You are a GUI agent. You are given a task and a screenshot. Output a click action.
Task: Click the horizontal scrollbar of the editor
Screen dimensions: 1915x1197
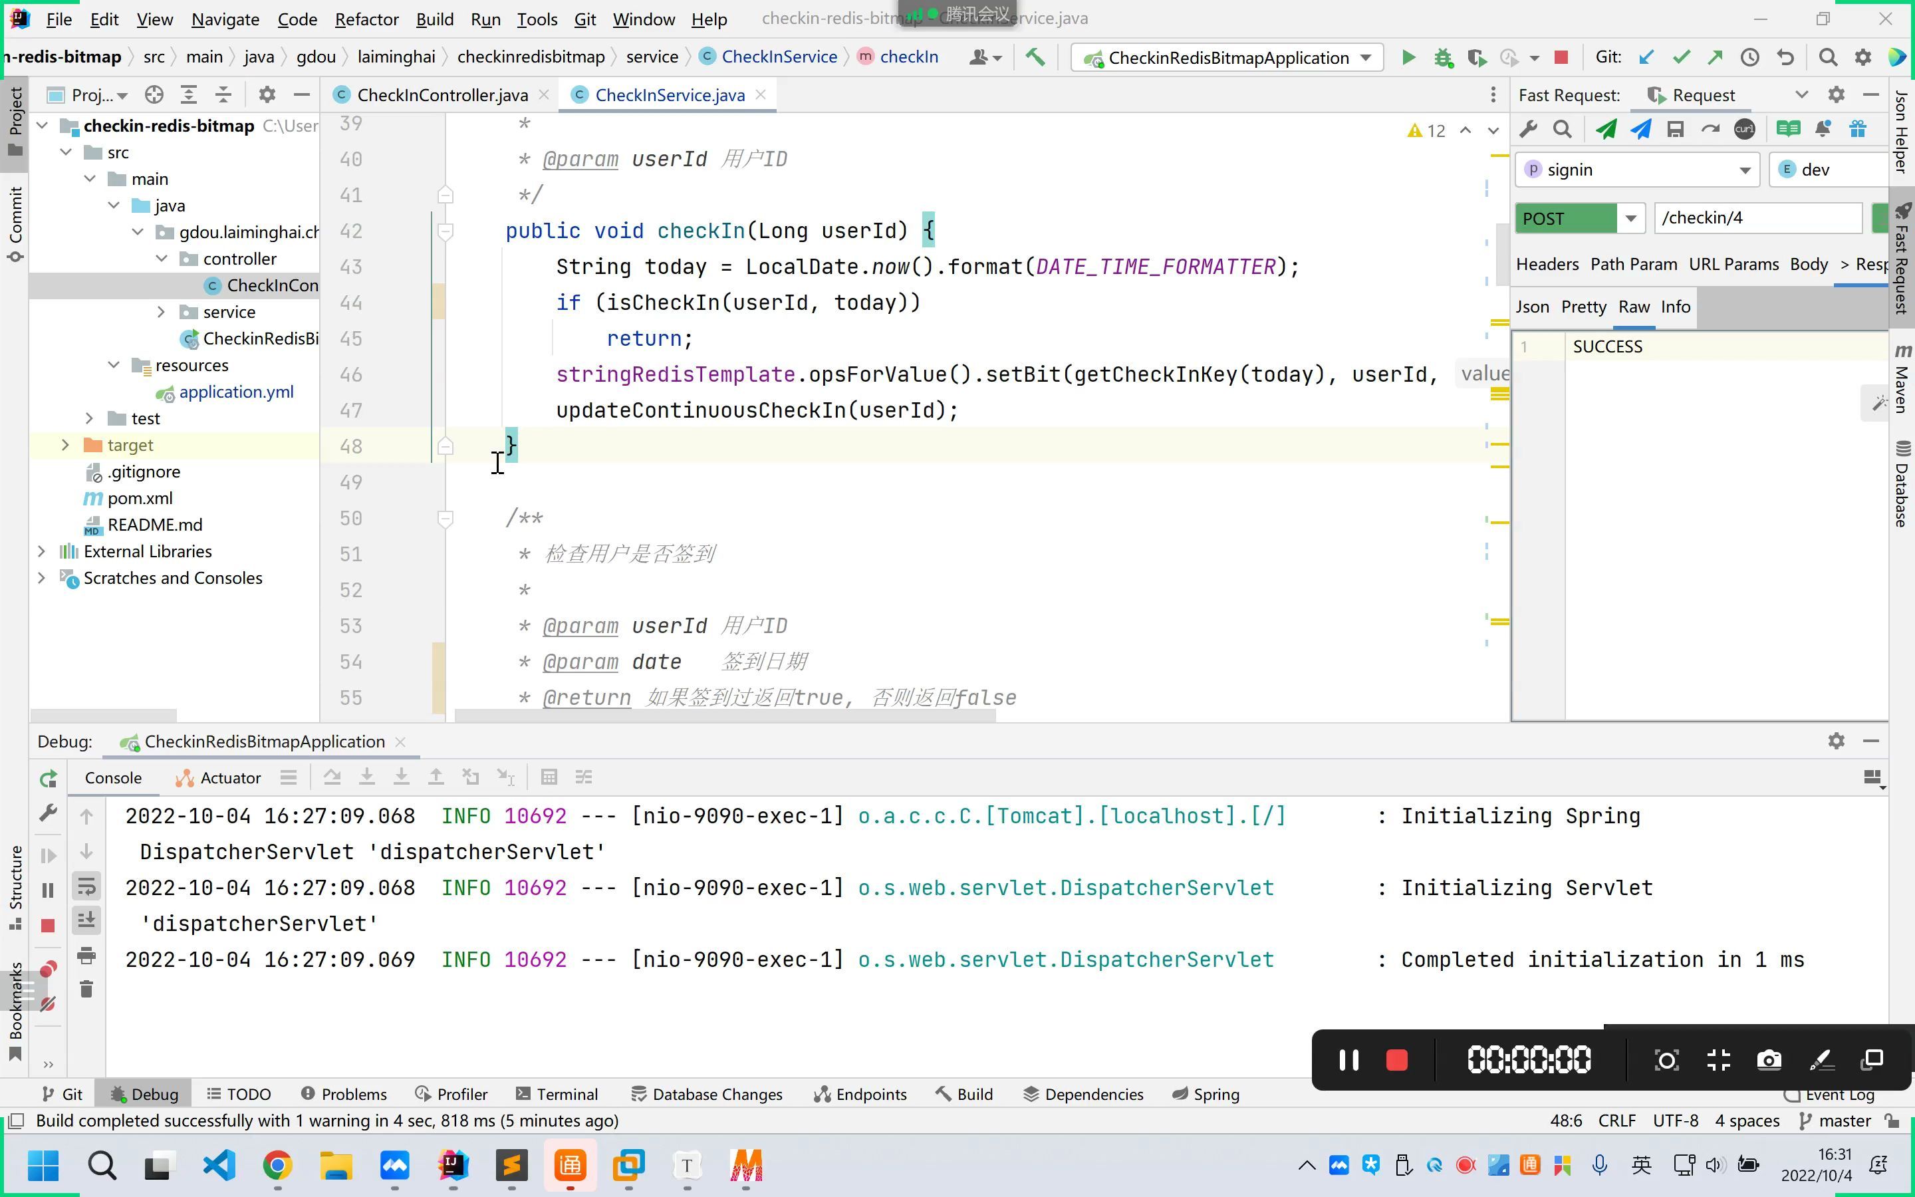click(x=724, y=716)
